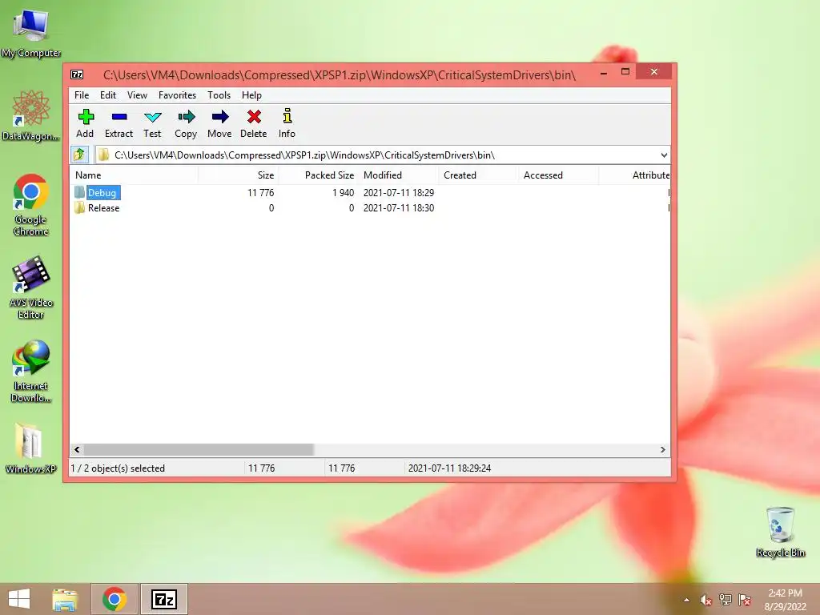The width and height of the screenshot is (820, 615).
Task: Sort by Accessed column header
Action: (559, 175)
